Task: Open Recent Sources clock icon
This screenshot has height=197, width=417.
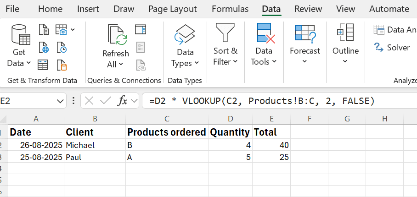Action: click(x=62, y=47)
